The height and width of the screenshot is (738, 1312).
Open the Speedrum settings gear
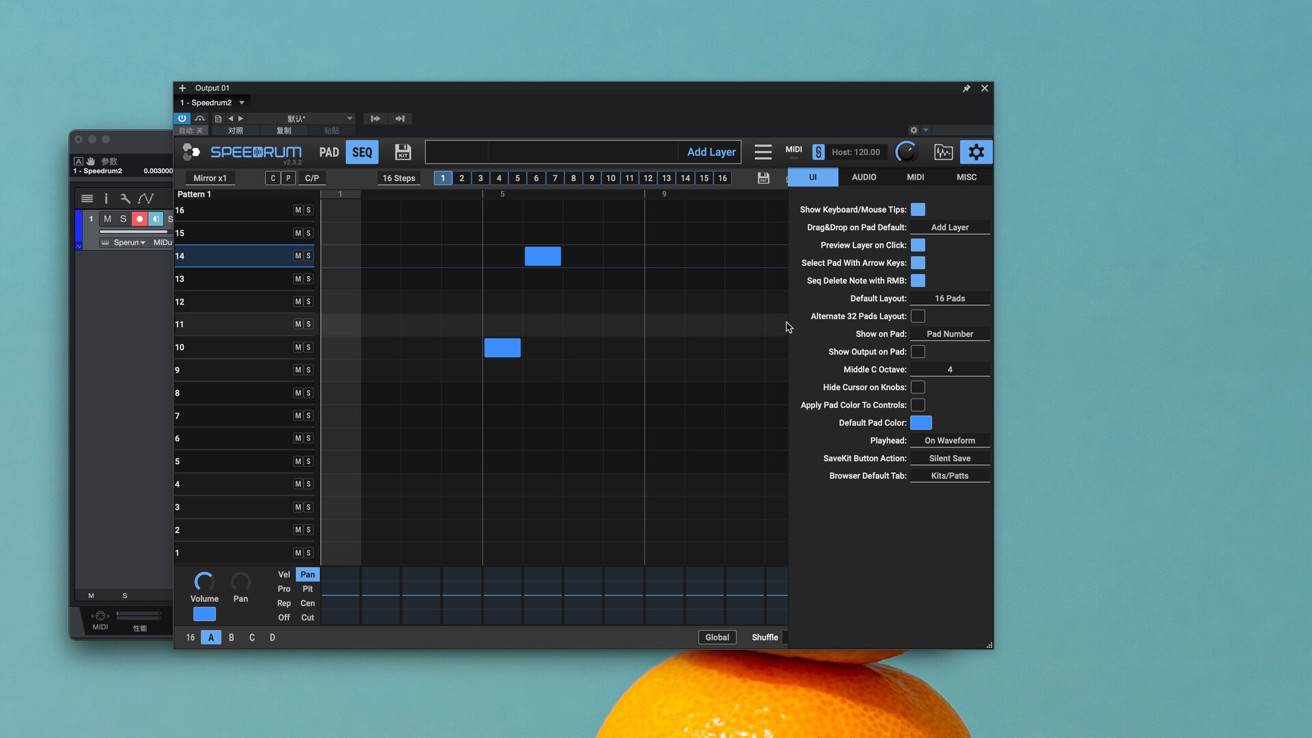[x=976, y=152]
